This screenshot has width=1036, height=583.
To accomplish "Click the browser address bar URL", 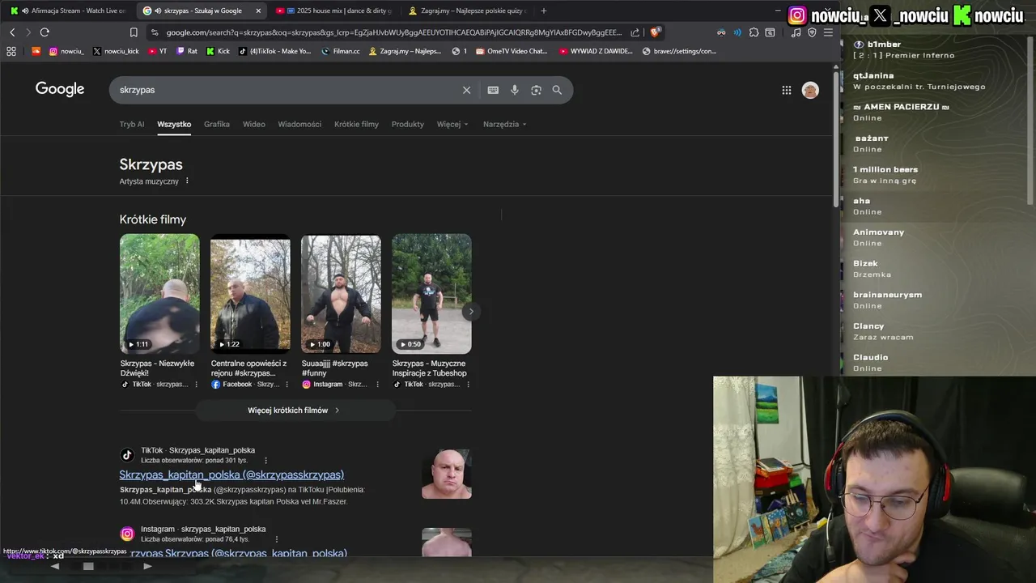I will click(x=394, y=32).
